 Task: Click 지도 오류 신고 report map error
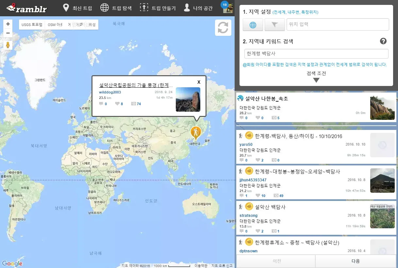tap(222, 266)
